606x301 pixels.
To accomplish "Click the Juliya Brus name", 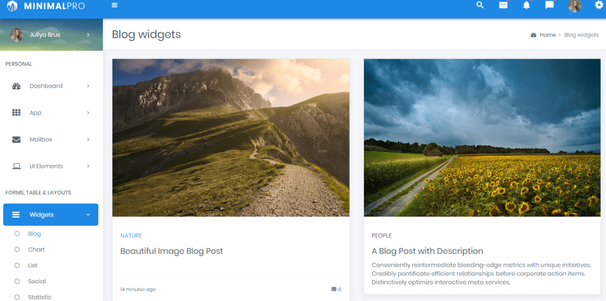I will (x=45, y=35).
